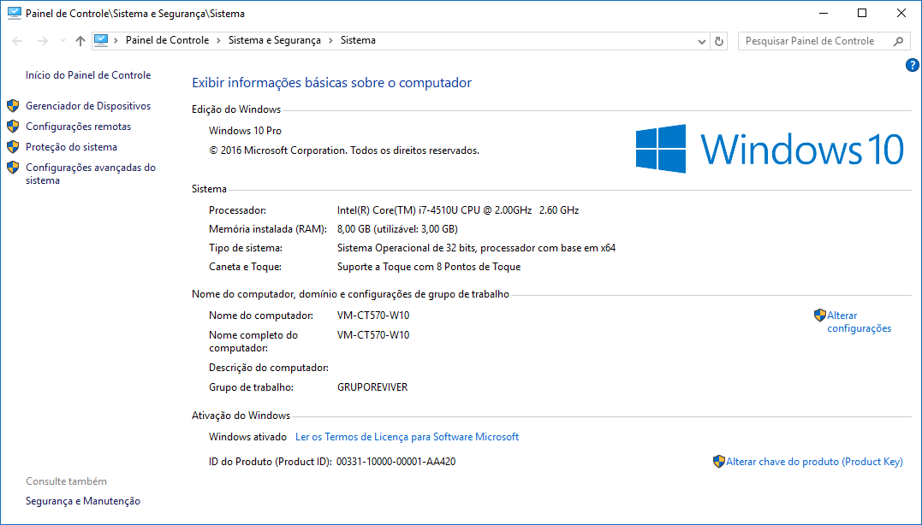Select Painel de Controle in the breadcrumb
922x525 pixels.
click(167, 40)
